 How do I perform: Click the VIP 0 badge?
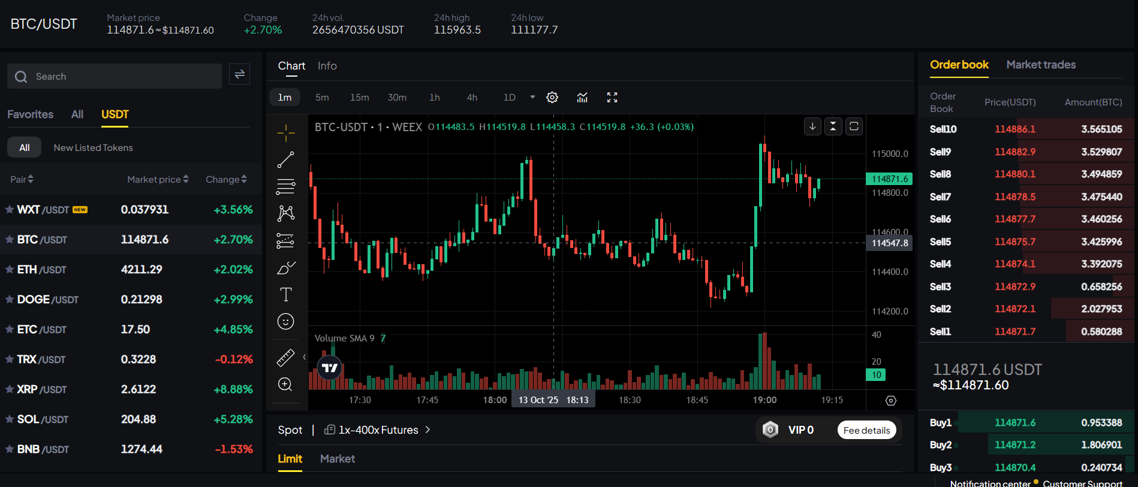point(788,430)
